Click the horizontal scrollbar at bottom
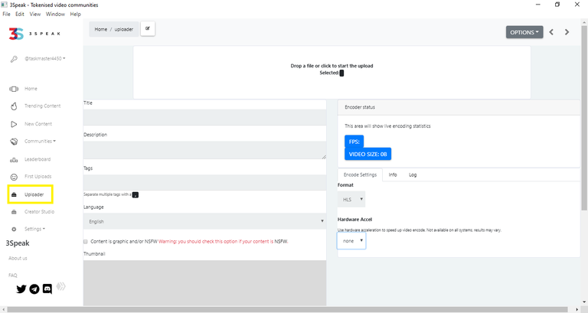 [287, 309]
